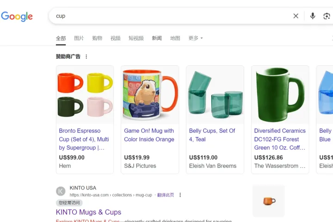The height and width of the screenshot is (222, 333).
Task: Click the KINTO USA site favicon
Action: (x=61, y=191)
